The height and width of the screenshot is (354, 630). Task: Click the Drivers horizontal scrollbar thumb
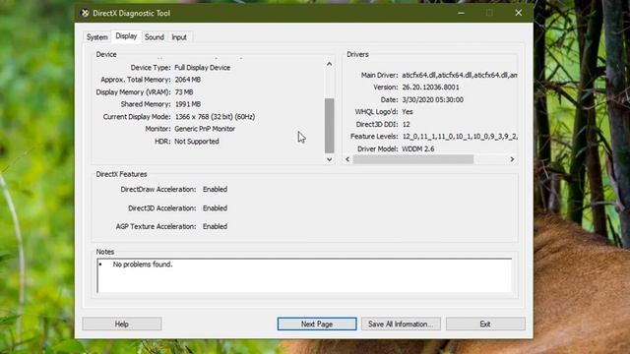tap(413, 159)
